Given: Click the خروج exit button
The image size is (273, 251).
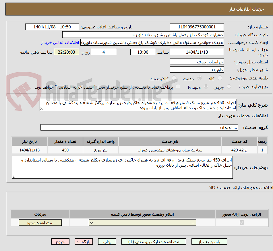Looking at the screenshot, I should coord(60,242).
